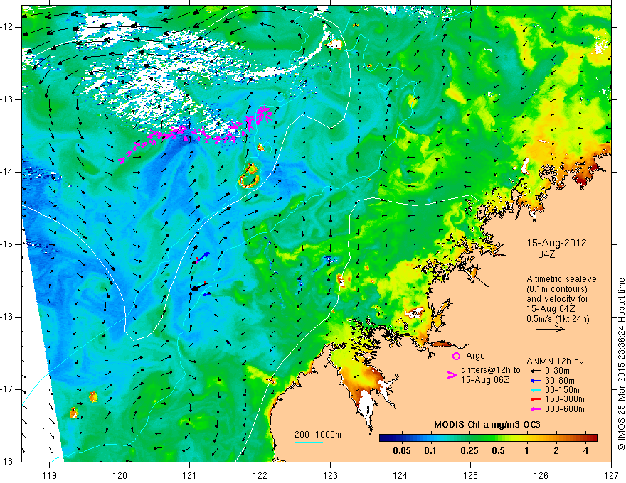626x483 pixels.
Task: Select the magenta 300-600m arrow in legend
Action: (x=534, y=409)
